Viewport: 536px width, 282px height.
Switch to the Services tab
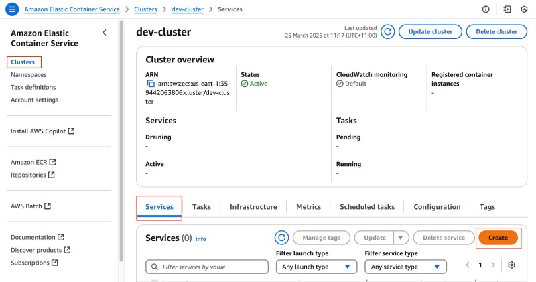[159, 207]
